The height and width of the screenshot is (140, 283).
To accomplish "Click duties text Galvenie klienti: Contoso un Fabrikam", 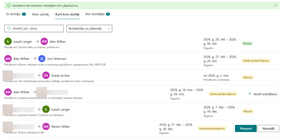I will click(x=34, y=115).
